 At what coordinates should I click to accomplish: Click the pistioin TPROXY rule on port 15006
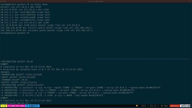click(x=67, y=93)
